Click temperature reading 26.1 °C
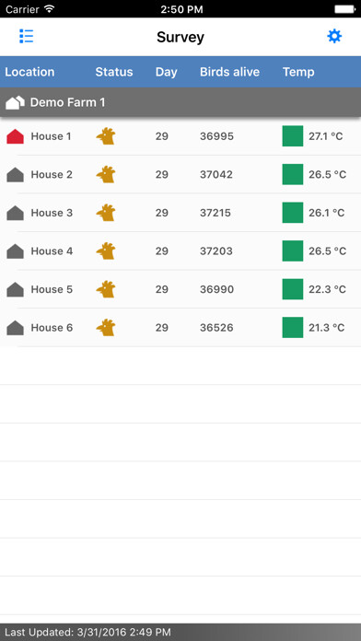Screen dimensions: 361x641 point(327,213)
